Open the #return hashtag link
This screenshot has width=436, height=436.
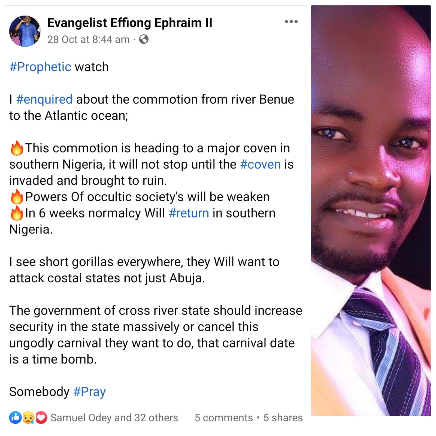pos(189,213)
